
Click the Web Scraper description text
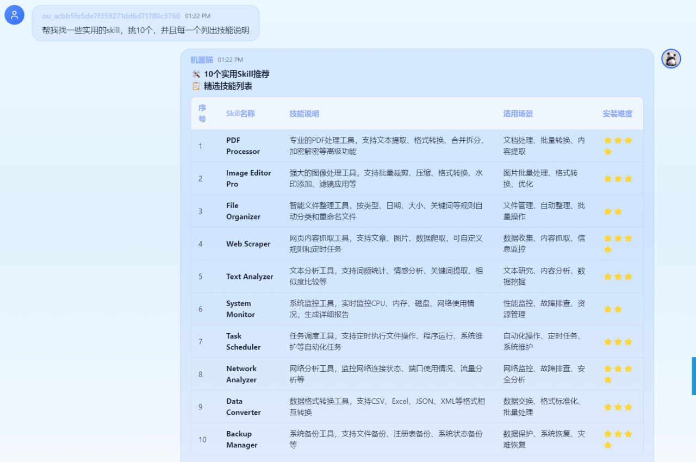pos(386,244)
